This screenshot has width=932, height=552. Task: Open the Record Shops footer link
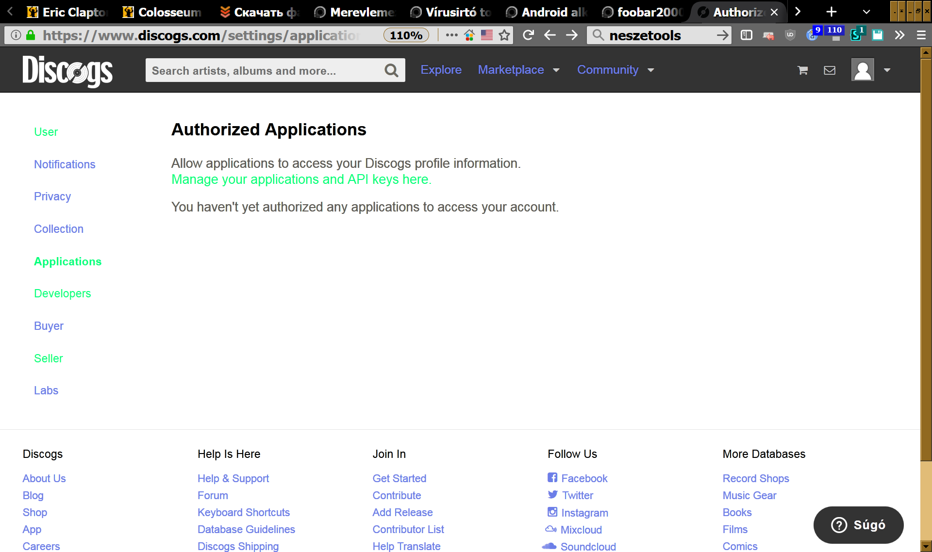click(756, 478)
